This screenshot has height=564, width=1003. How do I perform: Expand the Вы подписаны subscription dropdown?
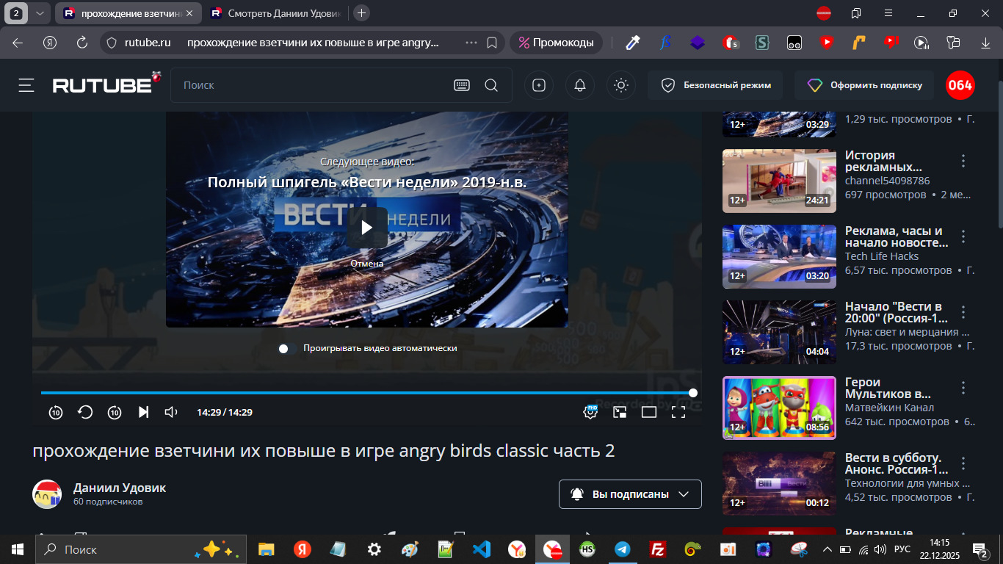point(630,494)
